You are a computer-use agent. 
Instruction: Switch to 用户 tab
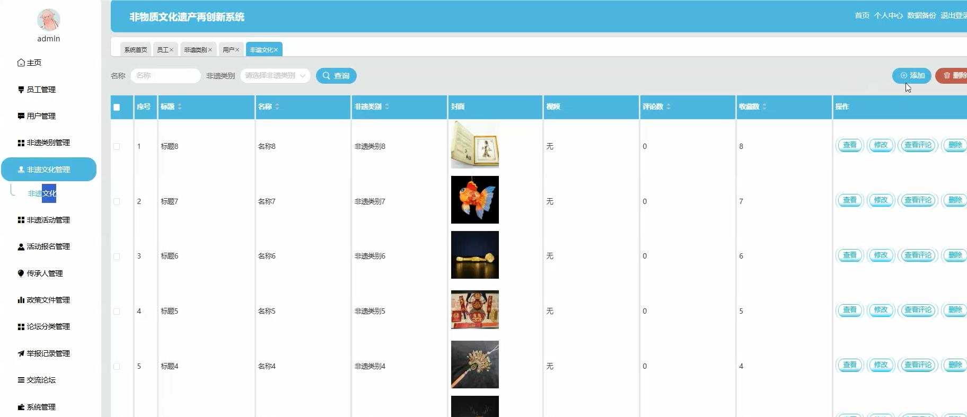[228, 50]
